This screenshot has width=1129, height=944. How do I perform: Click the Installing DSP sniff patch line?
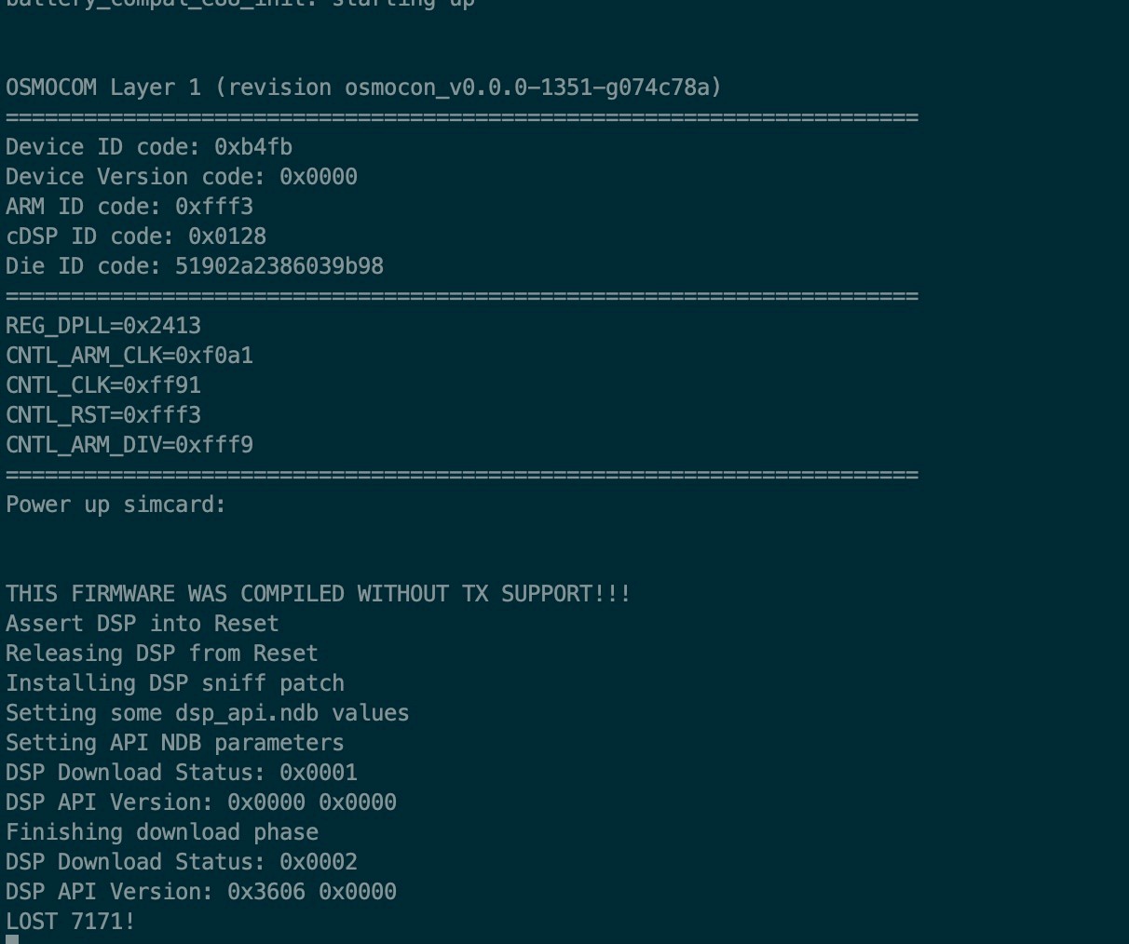(x=175, y=683)
